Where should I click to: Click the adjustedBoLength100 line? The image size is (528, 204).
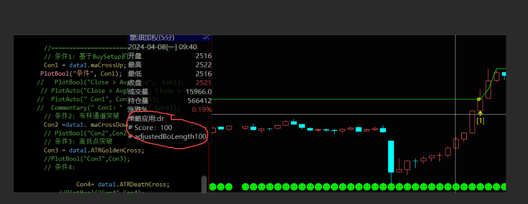click(167, 137)
